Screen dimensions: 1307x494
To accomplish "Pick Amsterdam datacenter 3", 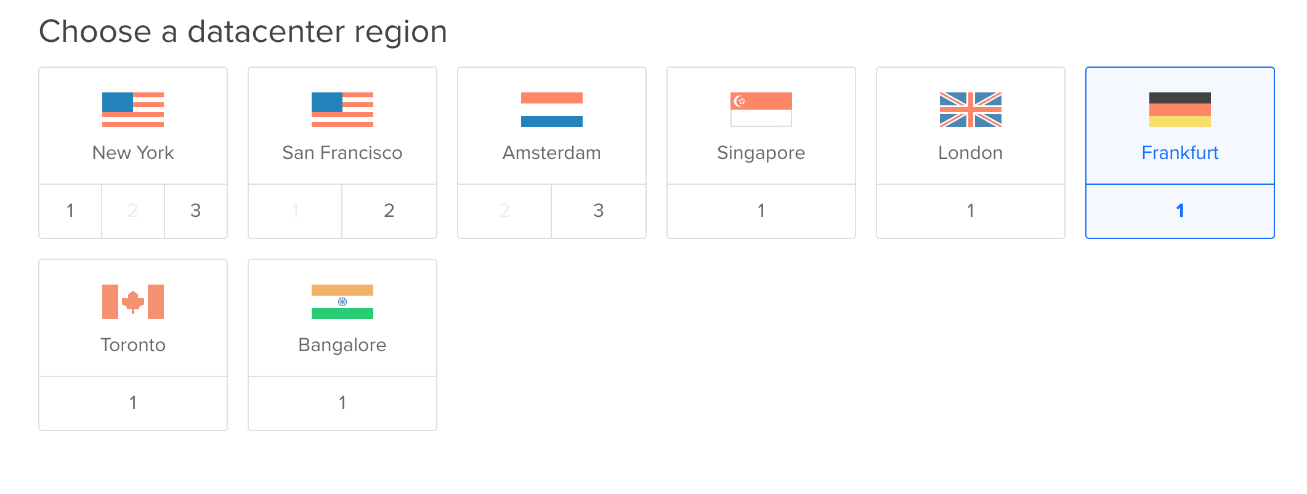I will [x=599, y=211].
